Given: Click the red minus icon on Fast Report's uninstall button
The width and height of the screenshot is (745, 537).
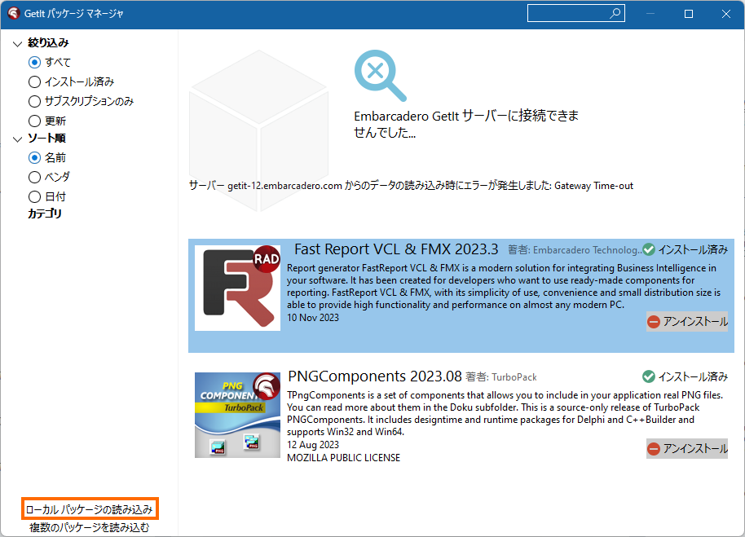Looking at the screenshot, I should click(x=653, y=321).
